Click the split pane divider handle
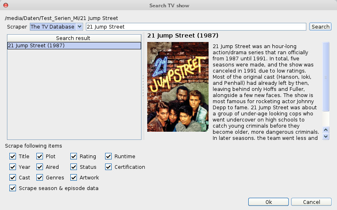The height and width of the screenshot is (210, 337). [143, 86]
